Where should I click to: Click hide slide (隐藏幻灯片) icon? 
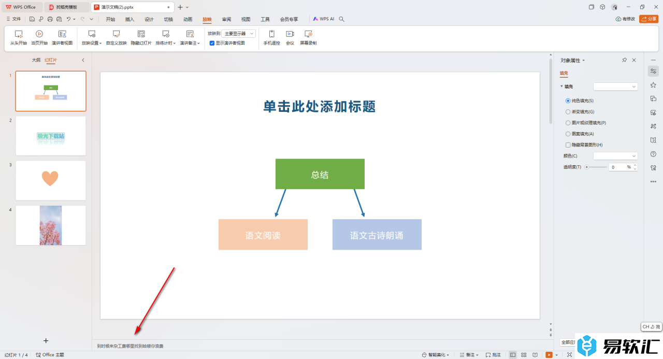coord(141,34)
